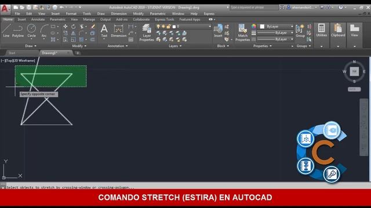The height and width of the screenshot is (208, 371).
Task: Open the Utilities panel
Action: tap(321, 30)
